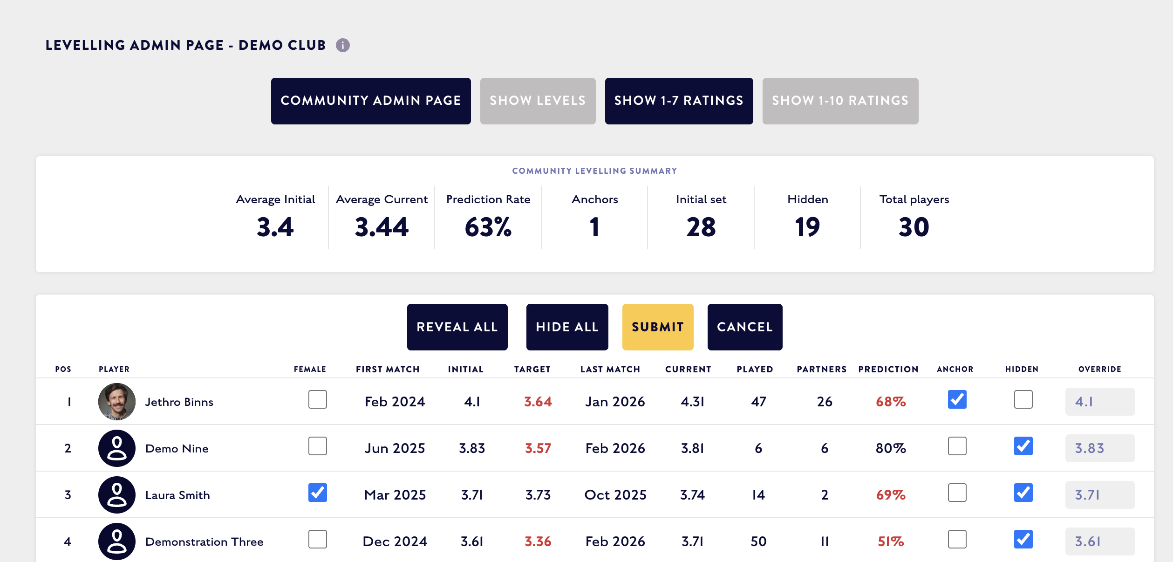Screen dimensions: 1173x562
Task: Tick the Hidden checkbox for Jethro Binns
Action: coord(1023,399)
